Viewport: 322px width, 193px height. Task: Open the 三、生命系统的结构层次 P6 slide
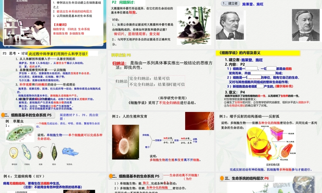[x=269, y=183]
